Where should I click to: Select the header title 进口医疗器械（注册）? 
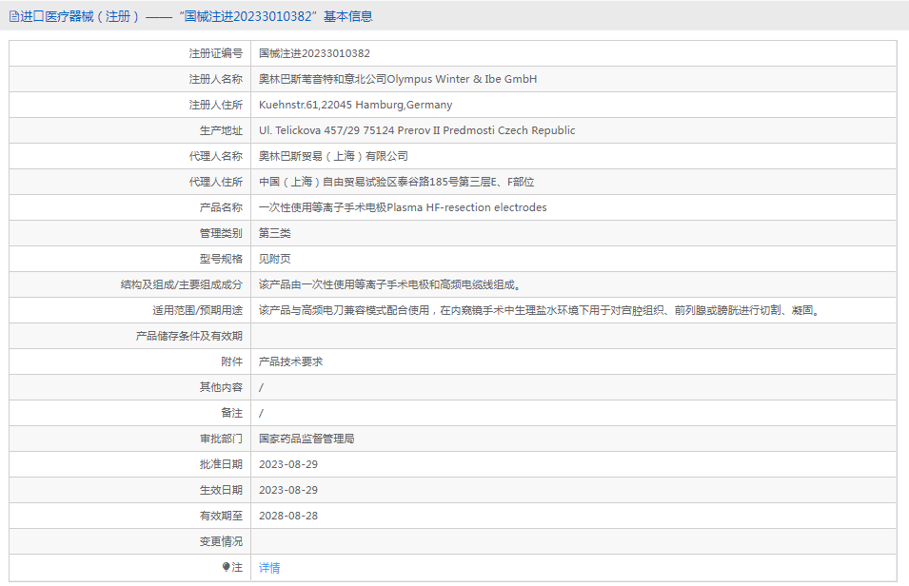tap(80, 16)
